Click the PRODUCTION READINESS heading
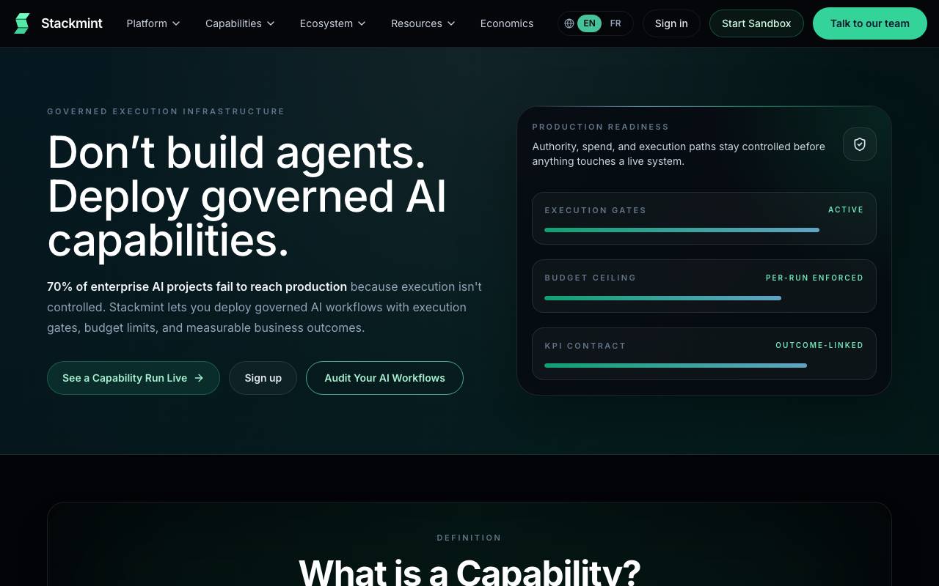Viewport: 939px width, 586px height. click(600, 127)
